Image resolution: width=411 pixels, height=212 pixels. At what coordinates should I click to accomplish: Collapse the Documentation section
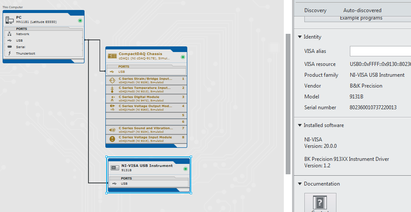300,184
